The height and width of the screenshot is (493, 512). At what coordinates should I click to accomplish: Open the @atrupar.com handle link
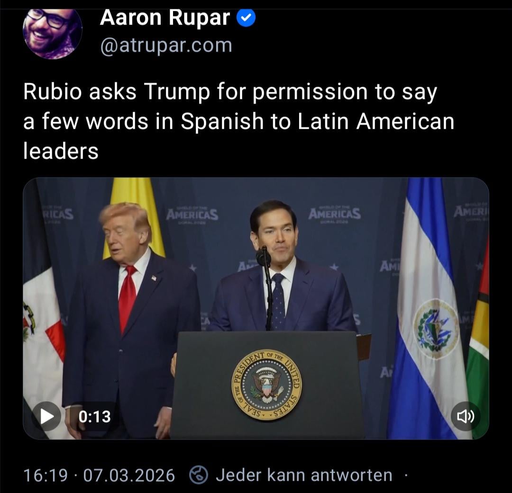(166, 45)
